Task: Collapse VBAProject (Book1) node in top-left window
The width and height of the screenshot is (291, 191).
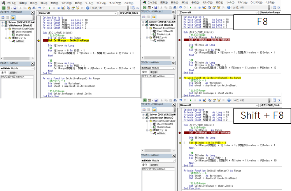Action: pos(3,25)
